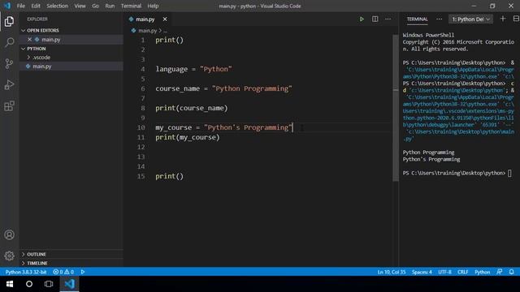Screen dimensions: 520x292
Task: Click line number 10 in the gutter
Action: pyautogui.click(x=141, y=127)
